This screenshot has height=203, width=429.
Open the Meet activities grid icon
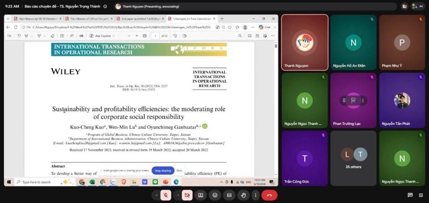pyautogui.click(x=421, y=195)
